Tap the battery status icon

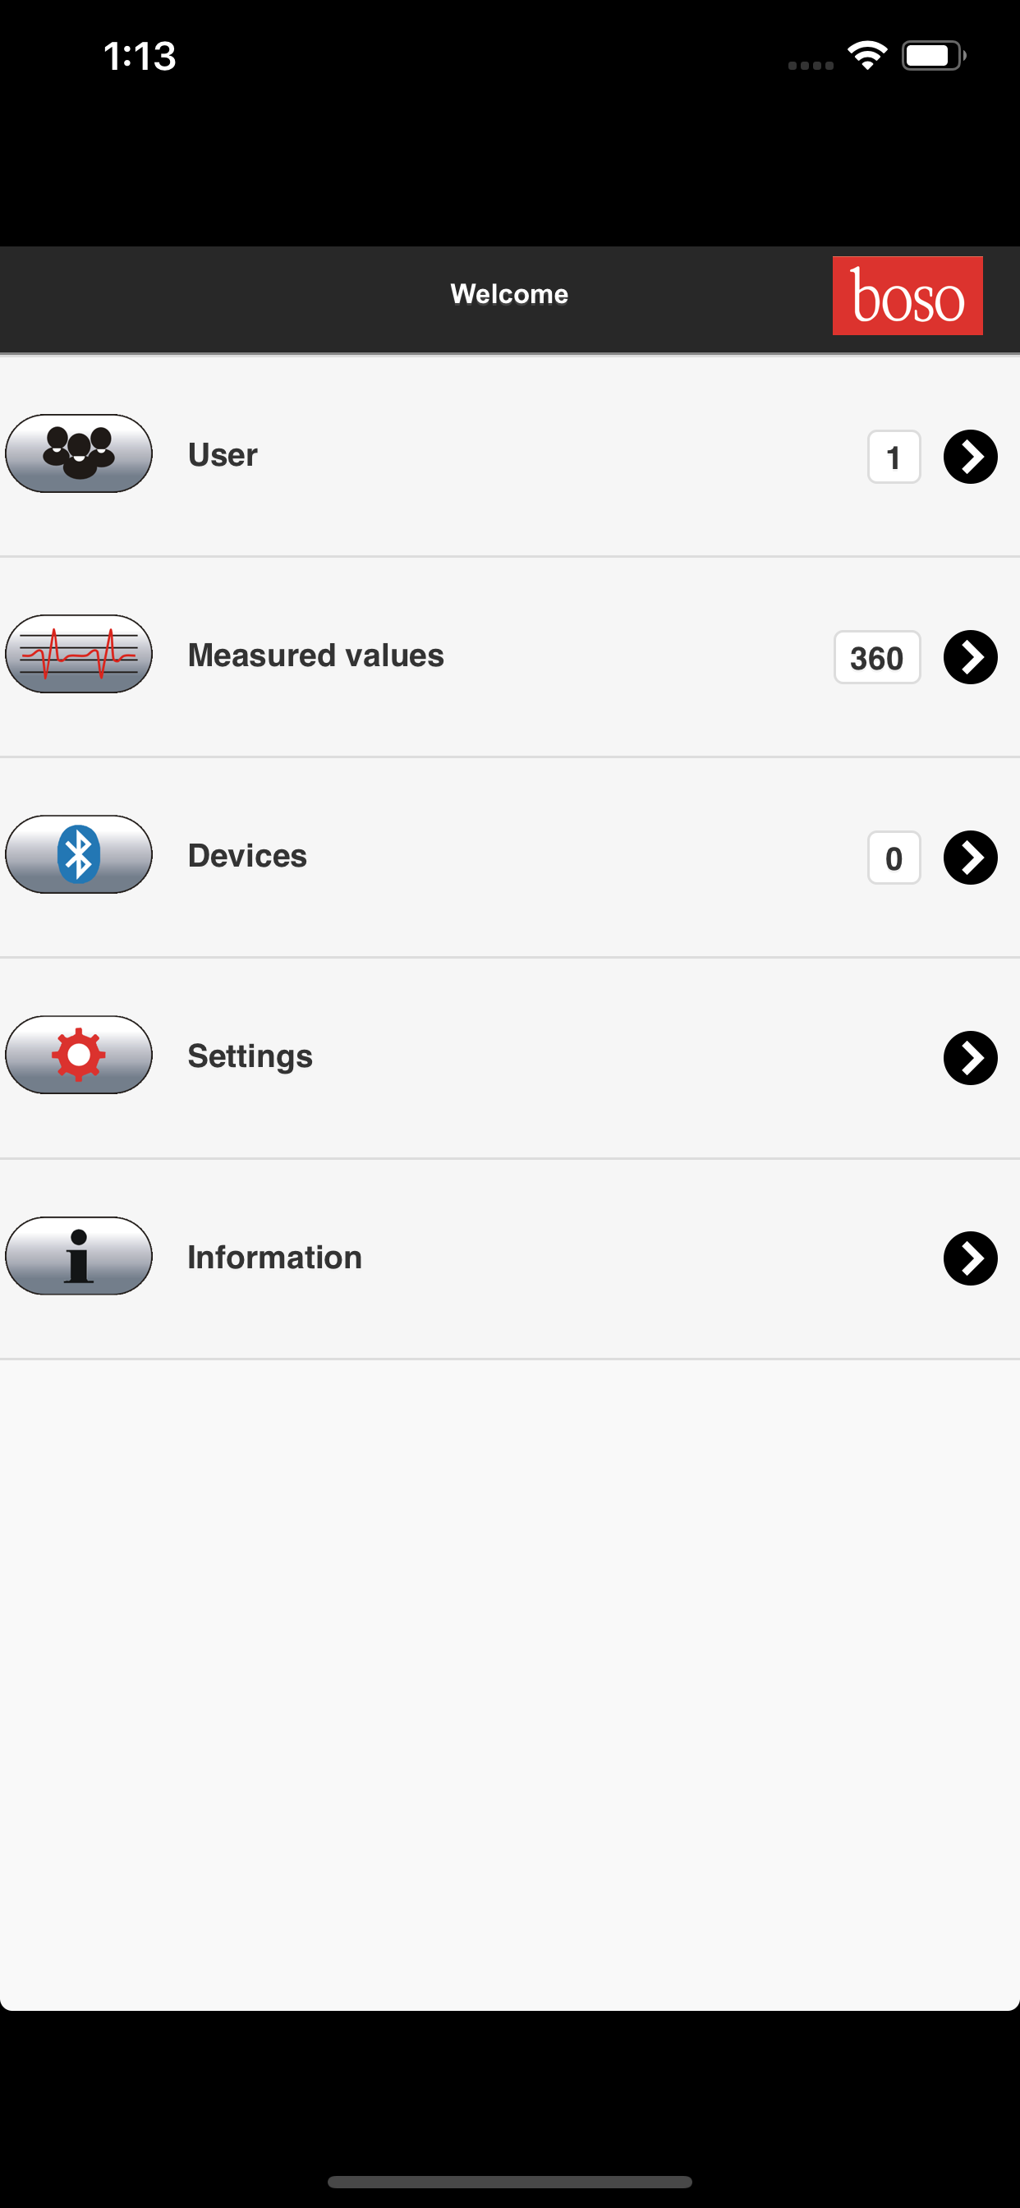tap(933, 57)
